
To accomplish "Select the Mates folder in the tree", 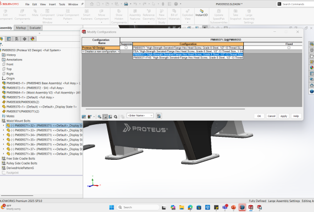I will [10, 116].
